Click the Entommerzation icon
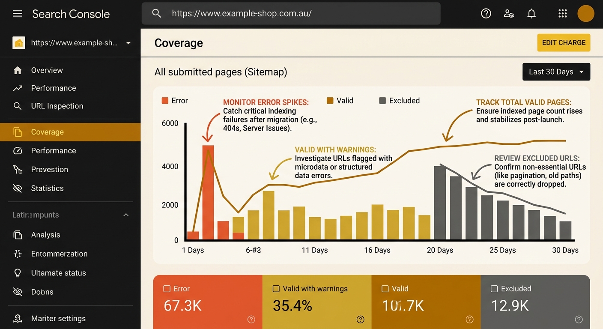This screenshot has height=329, width=603. [x=18, y=254]
